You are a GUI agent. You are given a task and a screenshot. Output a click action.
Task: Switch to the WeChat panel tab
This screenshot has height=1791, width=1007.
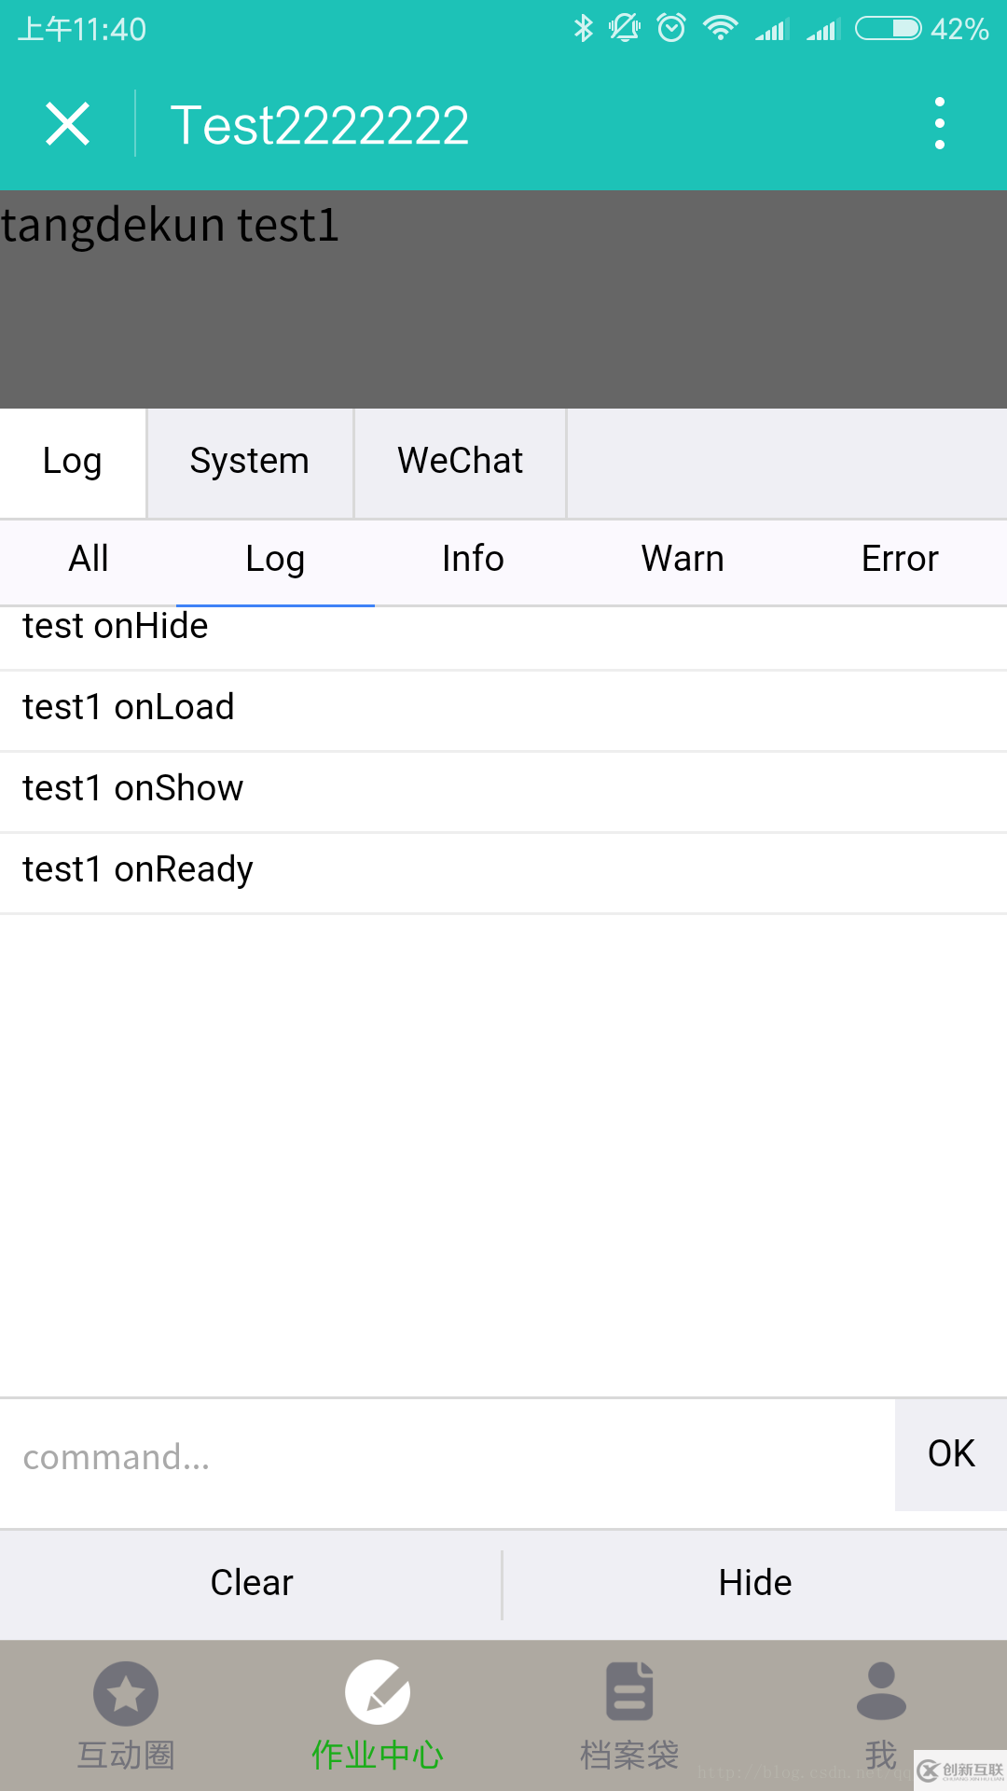461,462
